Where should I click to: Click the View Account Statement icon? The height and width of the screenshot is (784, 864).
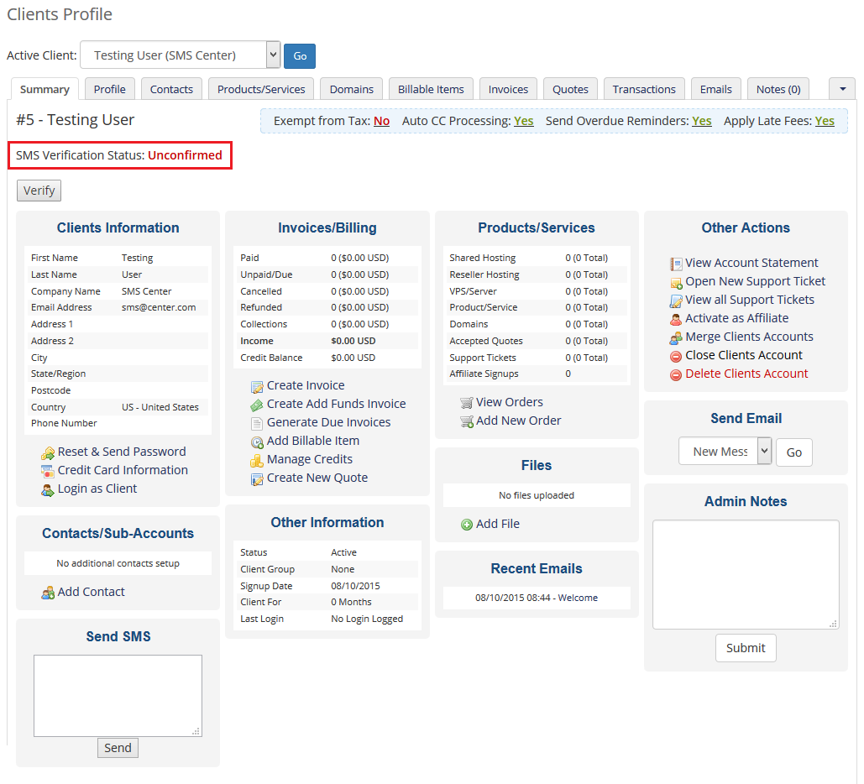pos(676,264)
